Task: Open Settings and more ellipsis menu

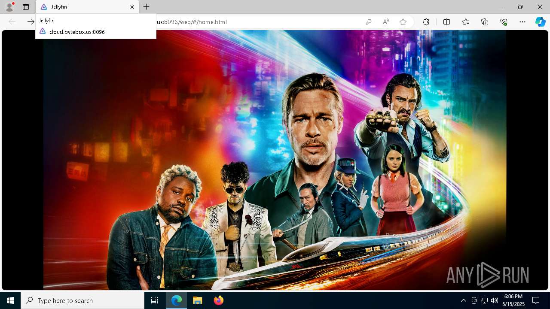Action: [x=522, y=22]
